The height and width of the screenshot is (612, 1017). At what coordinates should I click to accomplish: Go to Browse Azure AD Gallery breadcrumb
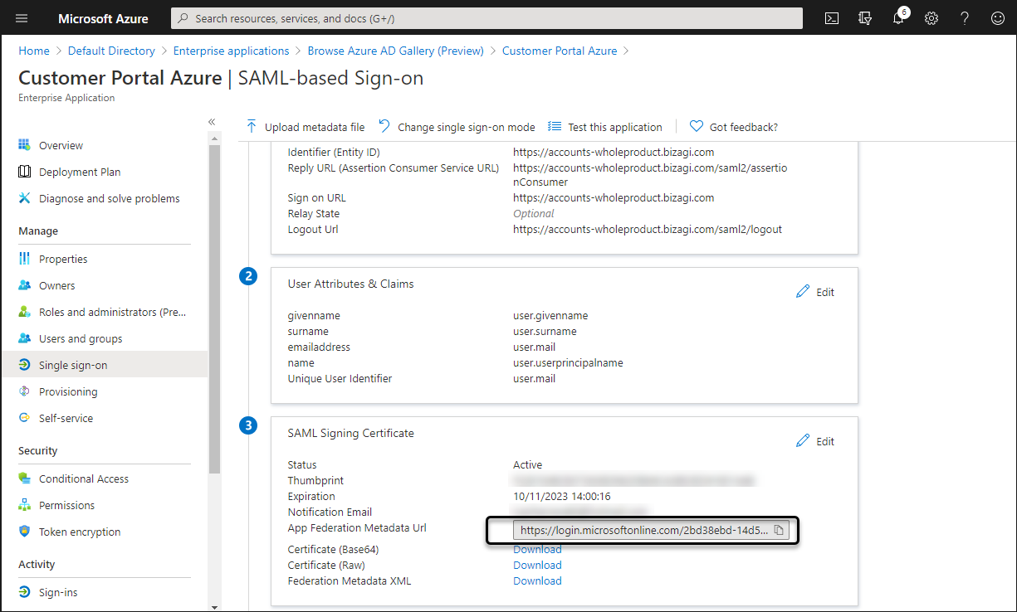(396, 51)
